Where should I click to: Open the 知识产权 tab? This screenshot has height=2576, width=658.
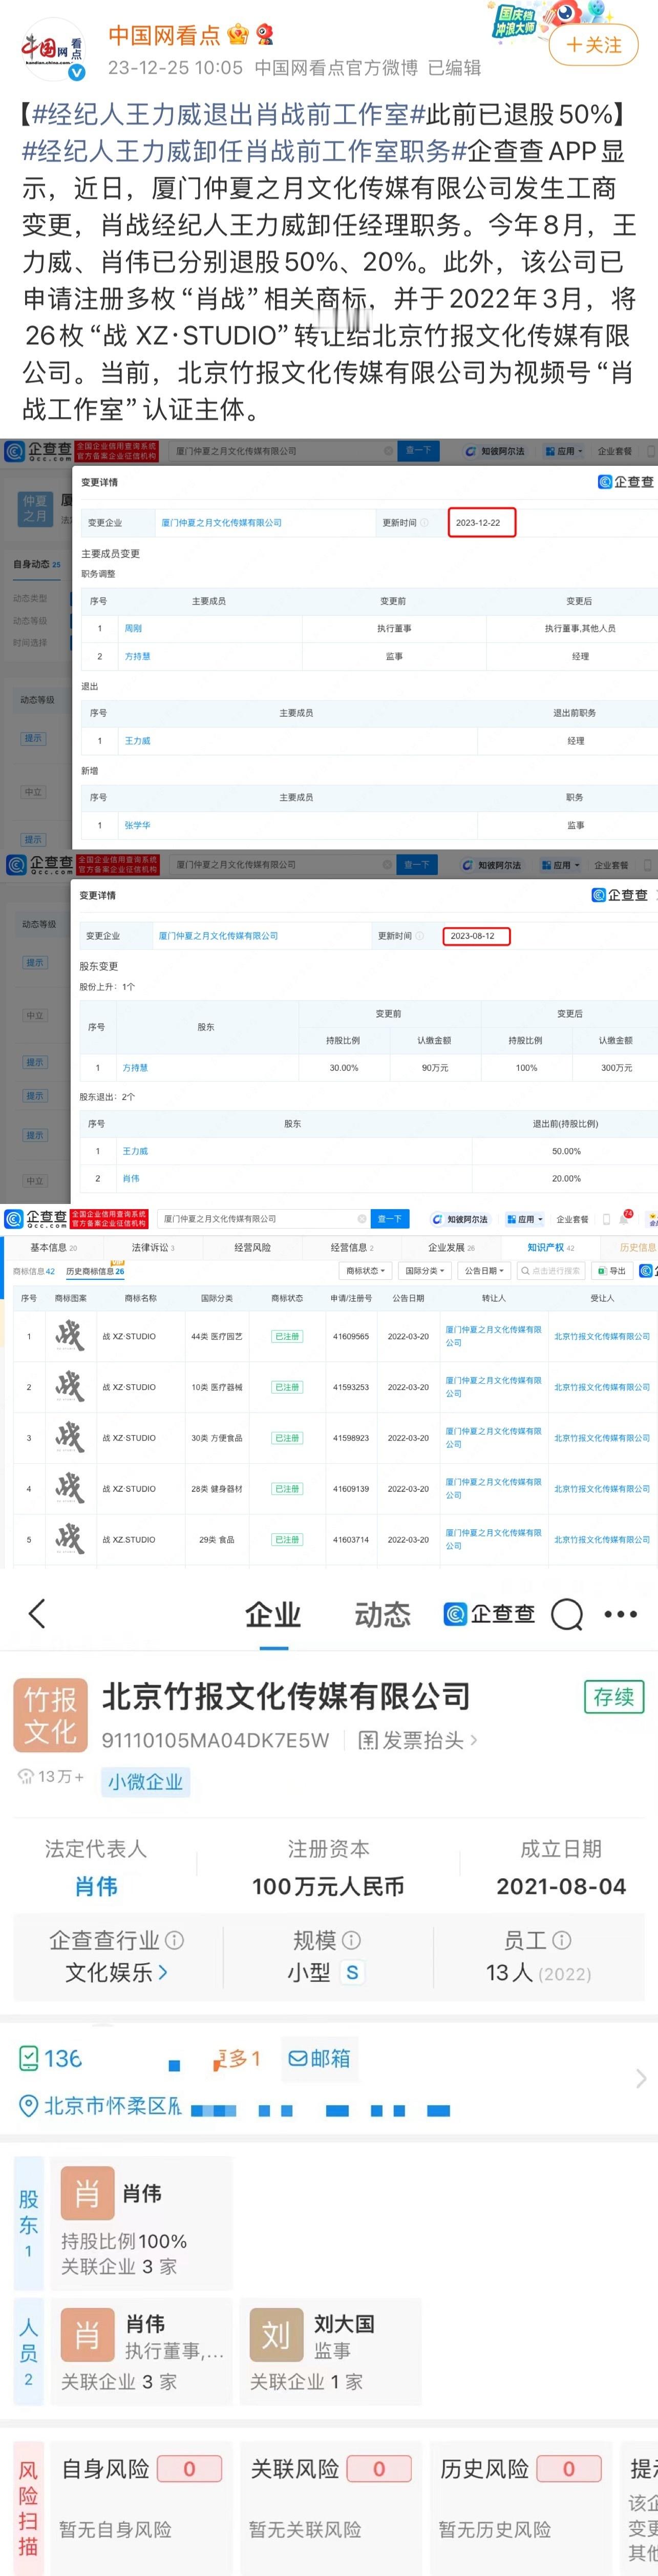(x=551, y=1247)
